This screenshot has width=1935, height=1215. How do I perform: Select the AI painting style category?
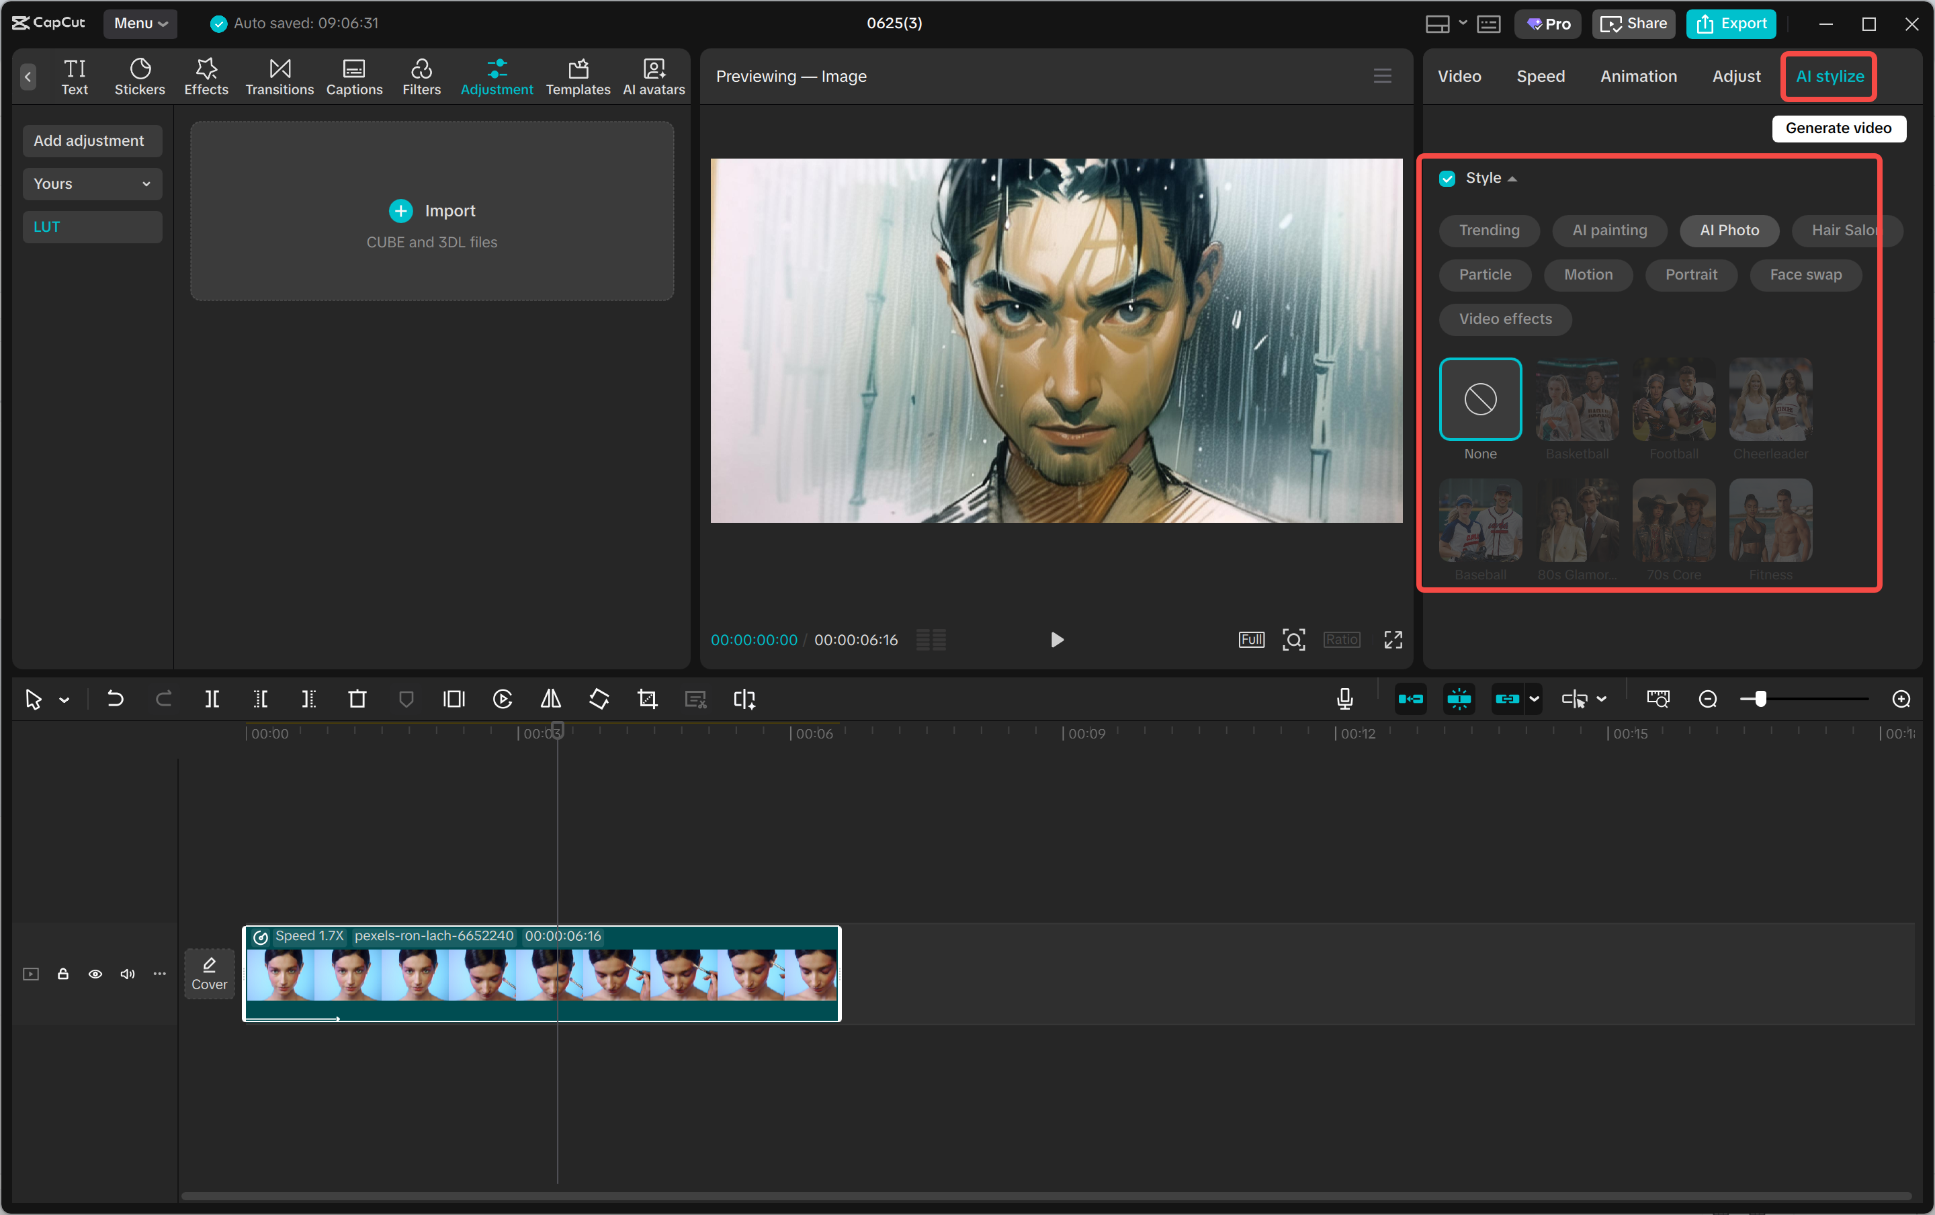[1609, 231]
